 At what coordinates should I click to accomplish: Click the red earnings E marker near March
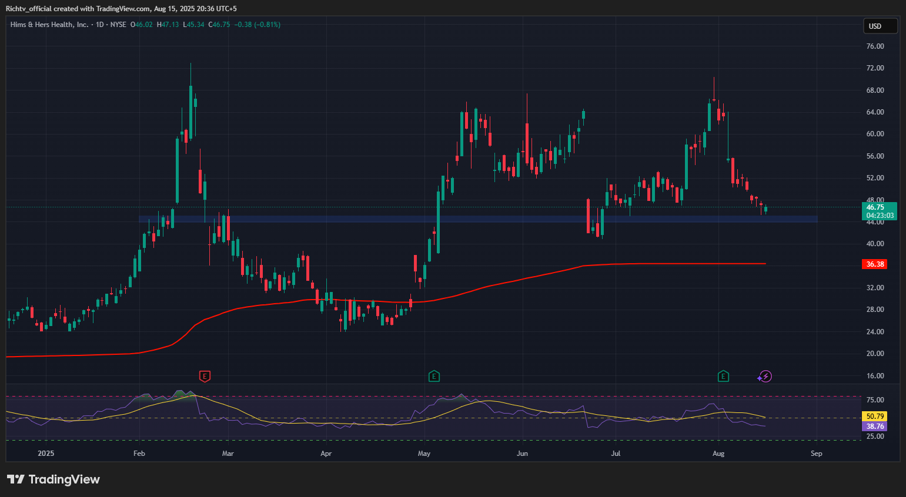pos(205,376)
